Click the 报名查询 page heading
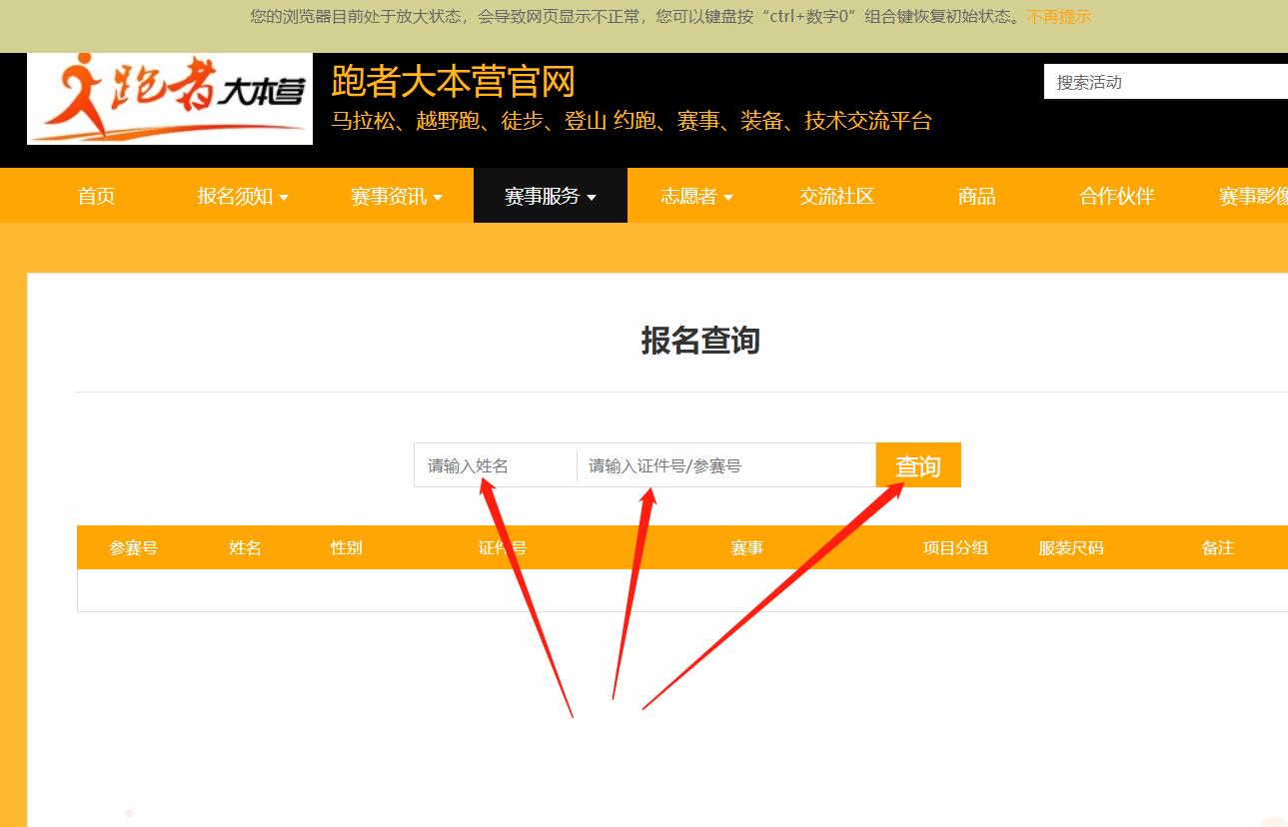The image size is (1288, 827). click(x=700, y=341)
